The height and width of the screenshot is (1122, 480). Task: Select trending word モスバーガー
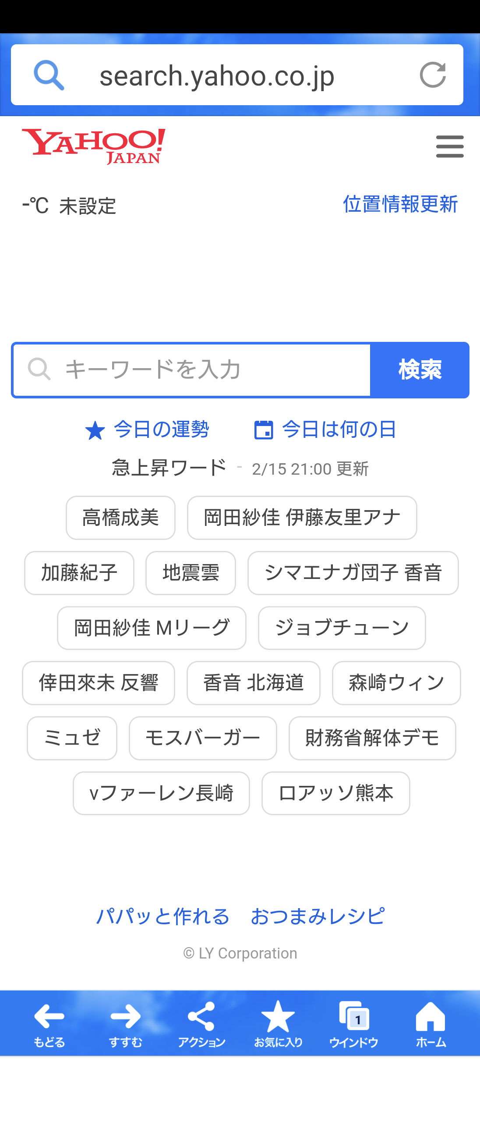(203, 738)
